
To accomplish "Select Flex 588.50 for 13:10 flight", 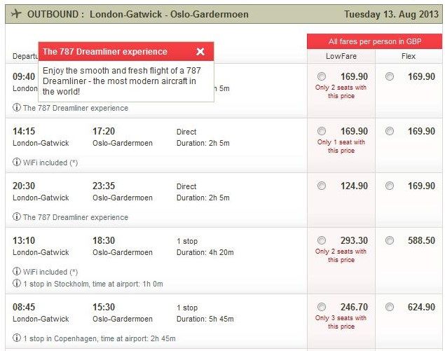I will (390, 240).
